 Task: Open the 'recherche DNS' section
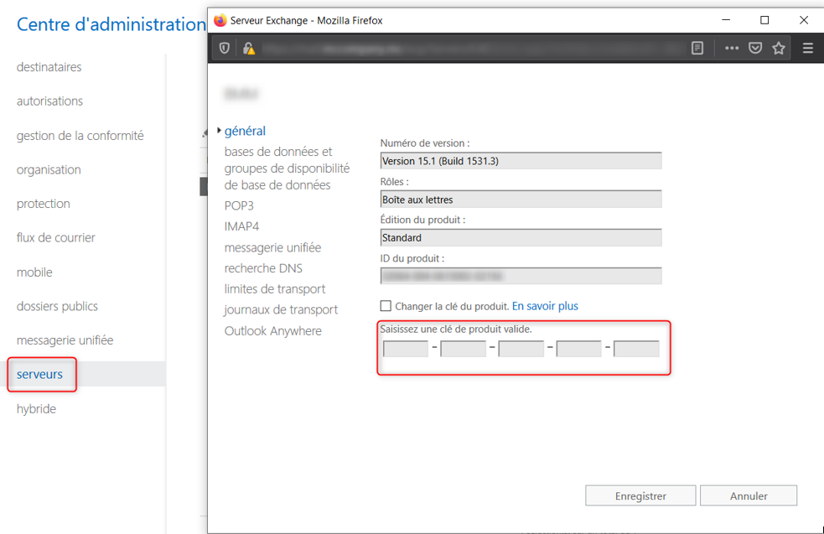263,268
